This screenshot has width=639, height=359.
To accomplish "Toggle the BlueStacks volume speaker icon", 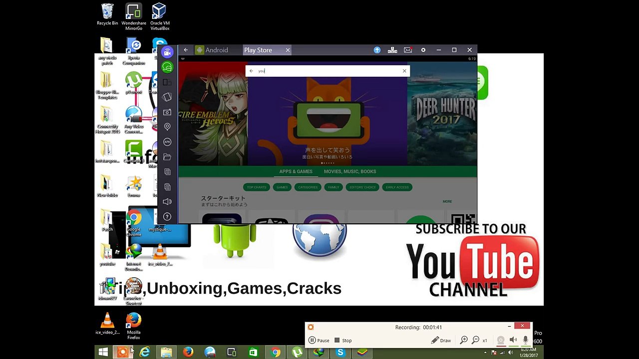I will [x=167, y=201].
